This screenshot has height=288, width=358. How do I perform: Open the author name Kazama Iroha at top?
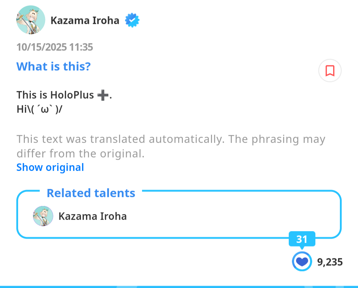(85, 21)
